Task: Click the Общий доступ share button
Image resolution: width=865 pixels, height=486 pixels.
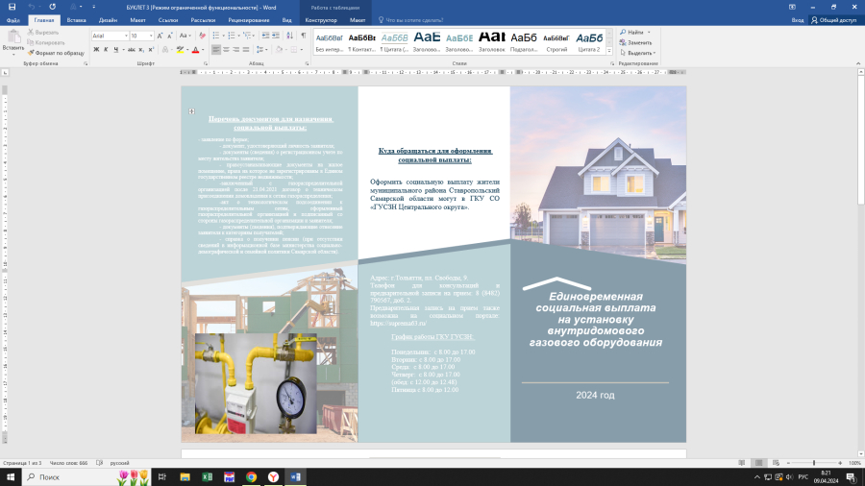Action: [x=833, y=20]
